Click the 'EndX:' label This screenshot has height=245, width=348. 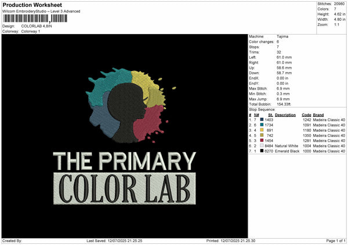coord(254,78)
